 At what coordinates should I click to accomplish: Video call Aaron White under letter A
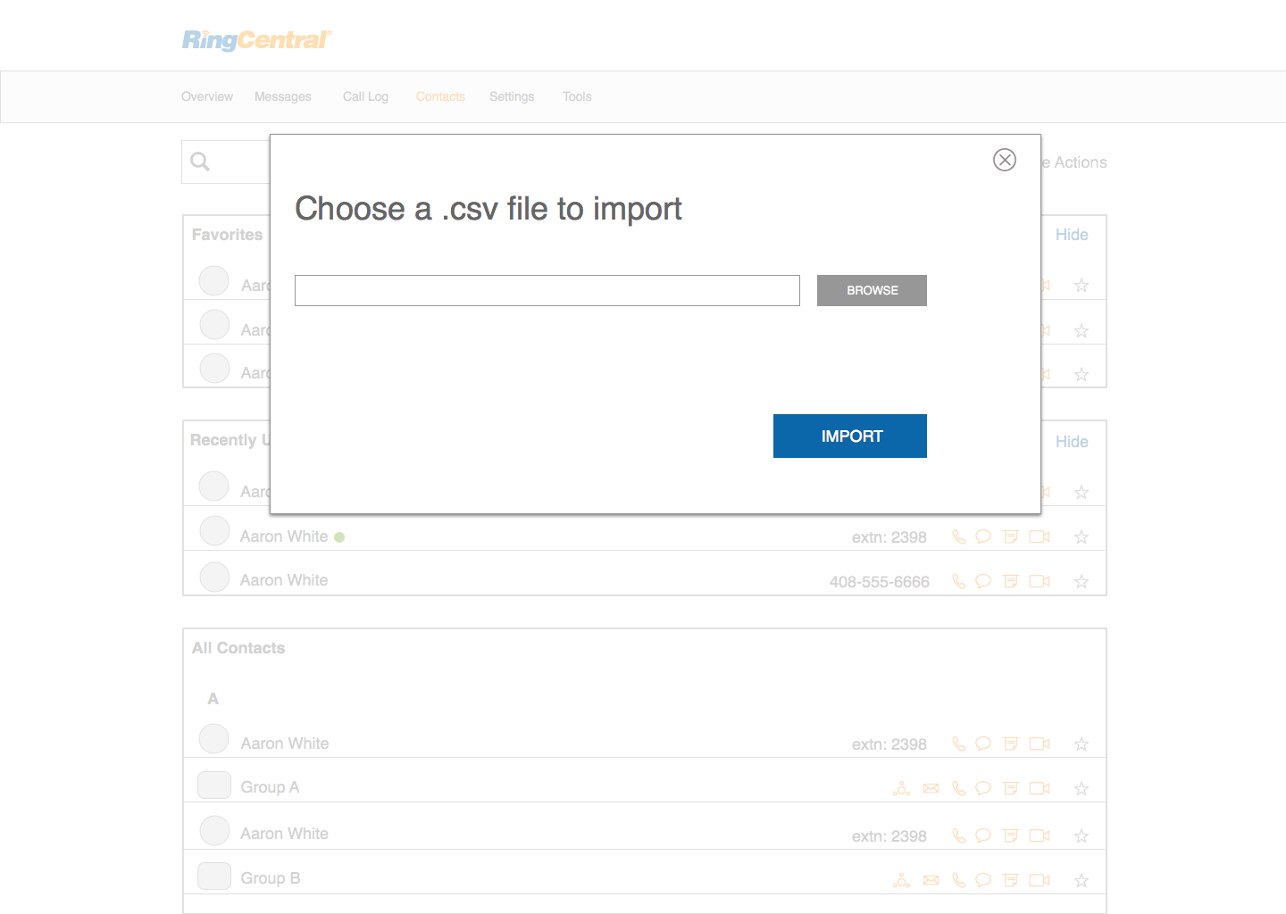pos(1040,744)
